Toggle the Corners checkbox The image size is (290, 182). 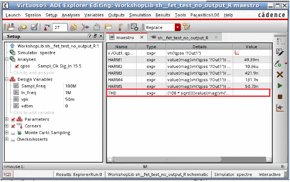[x=13, y=126]
